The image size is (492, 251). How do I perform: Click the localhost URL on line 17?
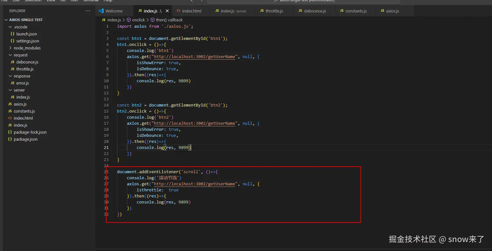pyautogui.click(x=194, y=123)
